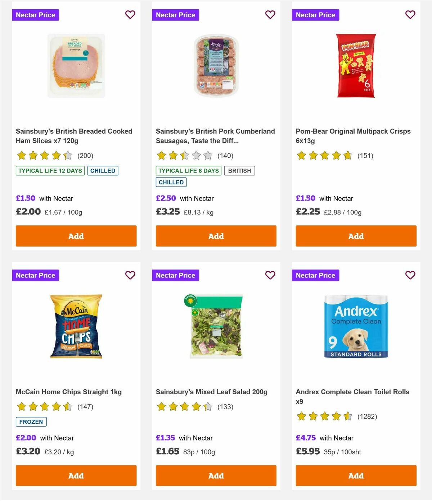Image resolution: width=432 pixels, height=501 pixels.
Task: Add the Mixed Leaf Salad to basket
Action: pos(216,475)
